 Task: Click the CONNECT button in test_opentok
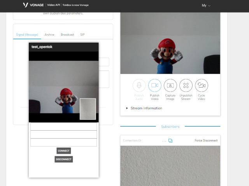(x=64, y=151)
